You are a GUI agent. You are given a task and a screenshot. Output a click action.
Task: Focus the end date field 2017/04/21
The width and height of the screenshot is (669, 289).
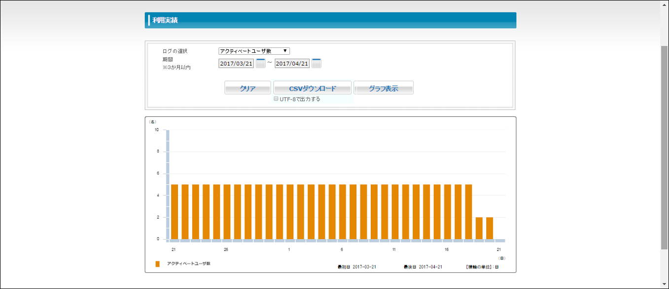click(x=292, y=64)
